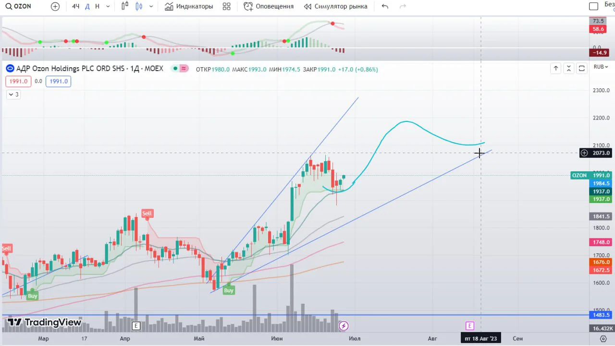Image resolution: width=615 pixels, height=346 pixels.
Task: Move the pane up with arrow button
Action: point(555,68)
